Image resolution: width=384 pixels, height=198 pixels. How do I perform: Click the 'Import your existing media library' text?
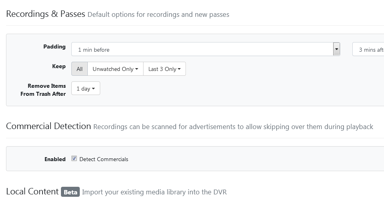(154, 192)
